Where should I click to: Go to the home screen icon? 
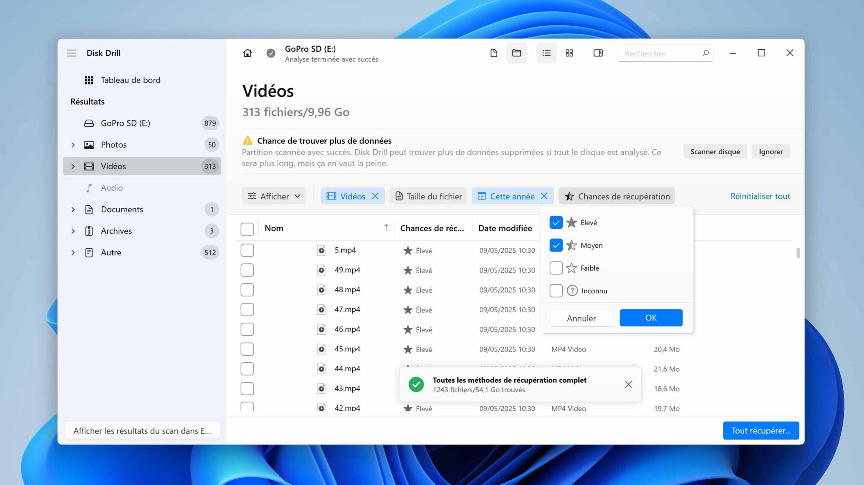coord(248,53)
